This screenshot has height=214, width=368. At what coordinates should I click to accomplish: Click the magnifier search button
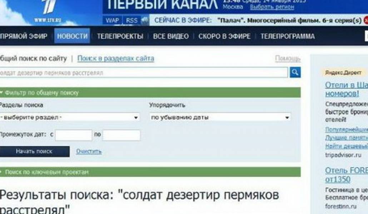(x=295, y=72)
